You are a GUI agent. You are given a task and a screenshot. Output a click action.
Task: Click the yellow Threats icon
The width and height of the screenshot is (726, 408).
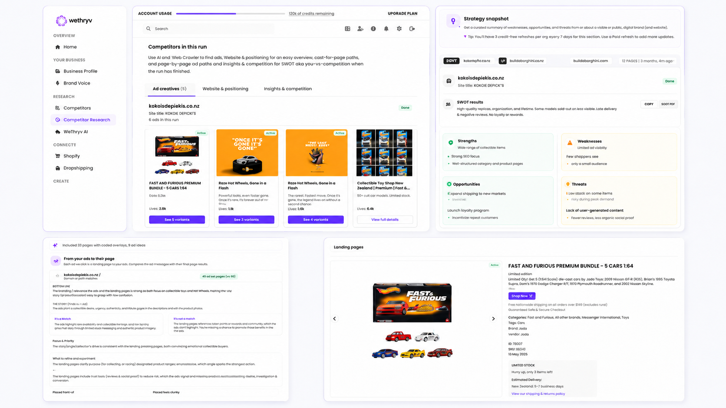pos(568,184)
